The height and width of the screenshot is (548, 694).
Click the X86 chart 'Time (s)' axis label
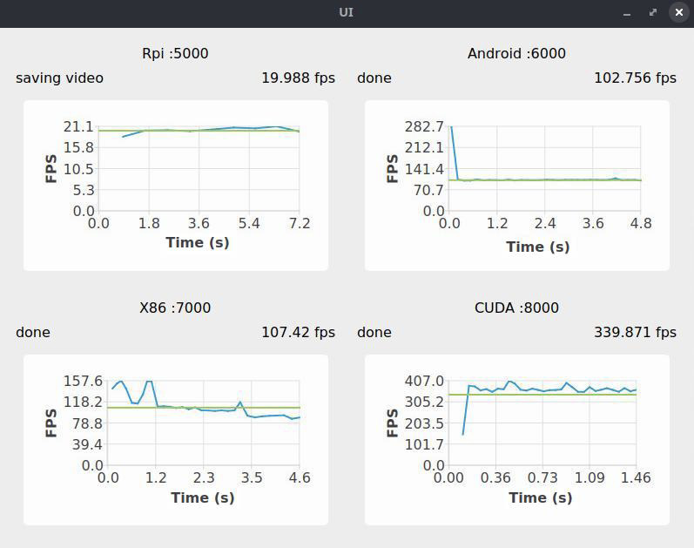point(202,497)
